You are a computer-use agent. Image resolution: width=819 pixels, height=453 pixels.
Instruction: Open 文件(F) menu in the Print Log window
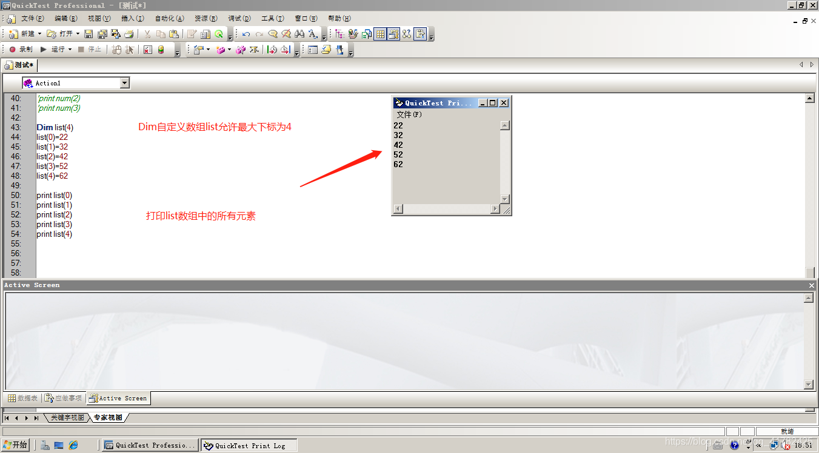pos(409,114)
